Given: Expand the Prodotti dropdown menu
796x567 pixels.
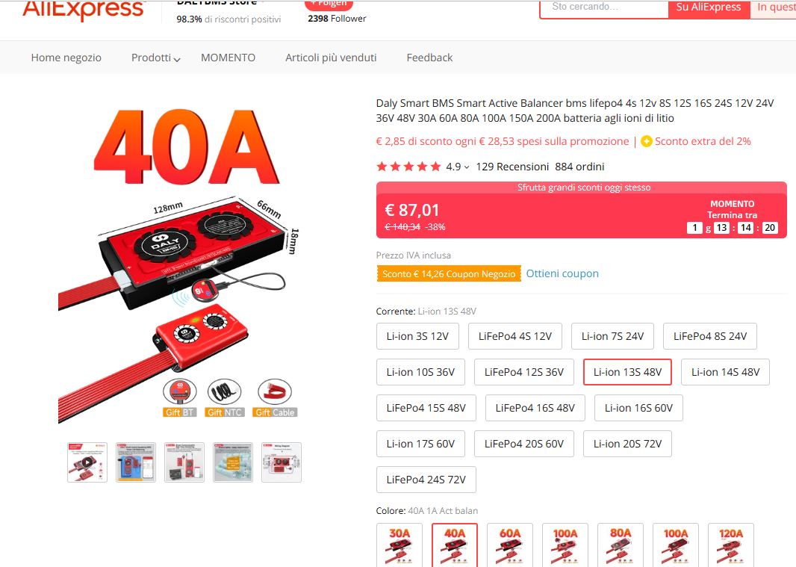Looking at the screenshot, I should pyautogui.click(x=155, y=58).
